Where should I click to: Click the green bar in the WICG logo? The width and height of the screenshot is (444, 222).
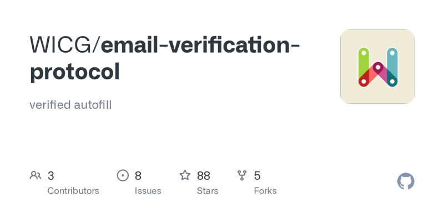(364, 62)
